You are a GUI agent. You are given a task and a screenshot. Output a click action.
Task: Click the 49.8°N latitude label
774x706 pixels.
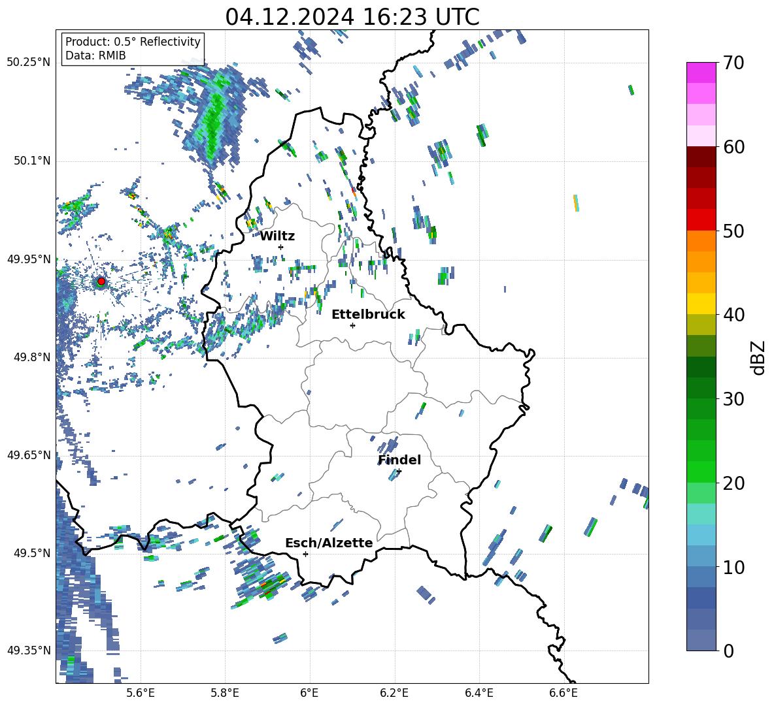click(x=31, y=357)
